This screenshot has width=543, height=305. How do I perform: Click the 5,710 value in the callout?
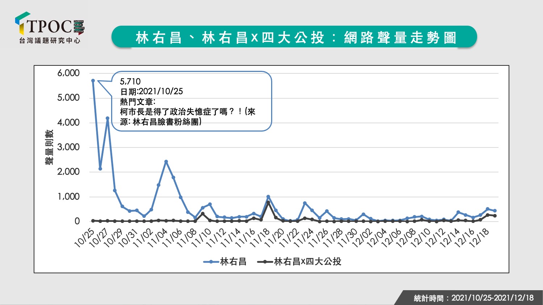click(x=130, y=81)
